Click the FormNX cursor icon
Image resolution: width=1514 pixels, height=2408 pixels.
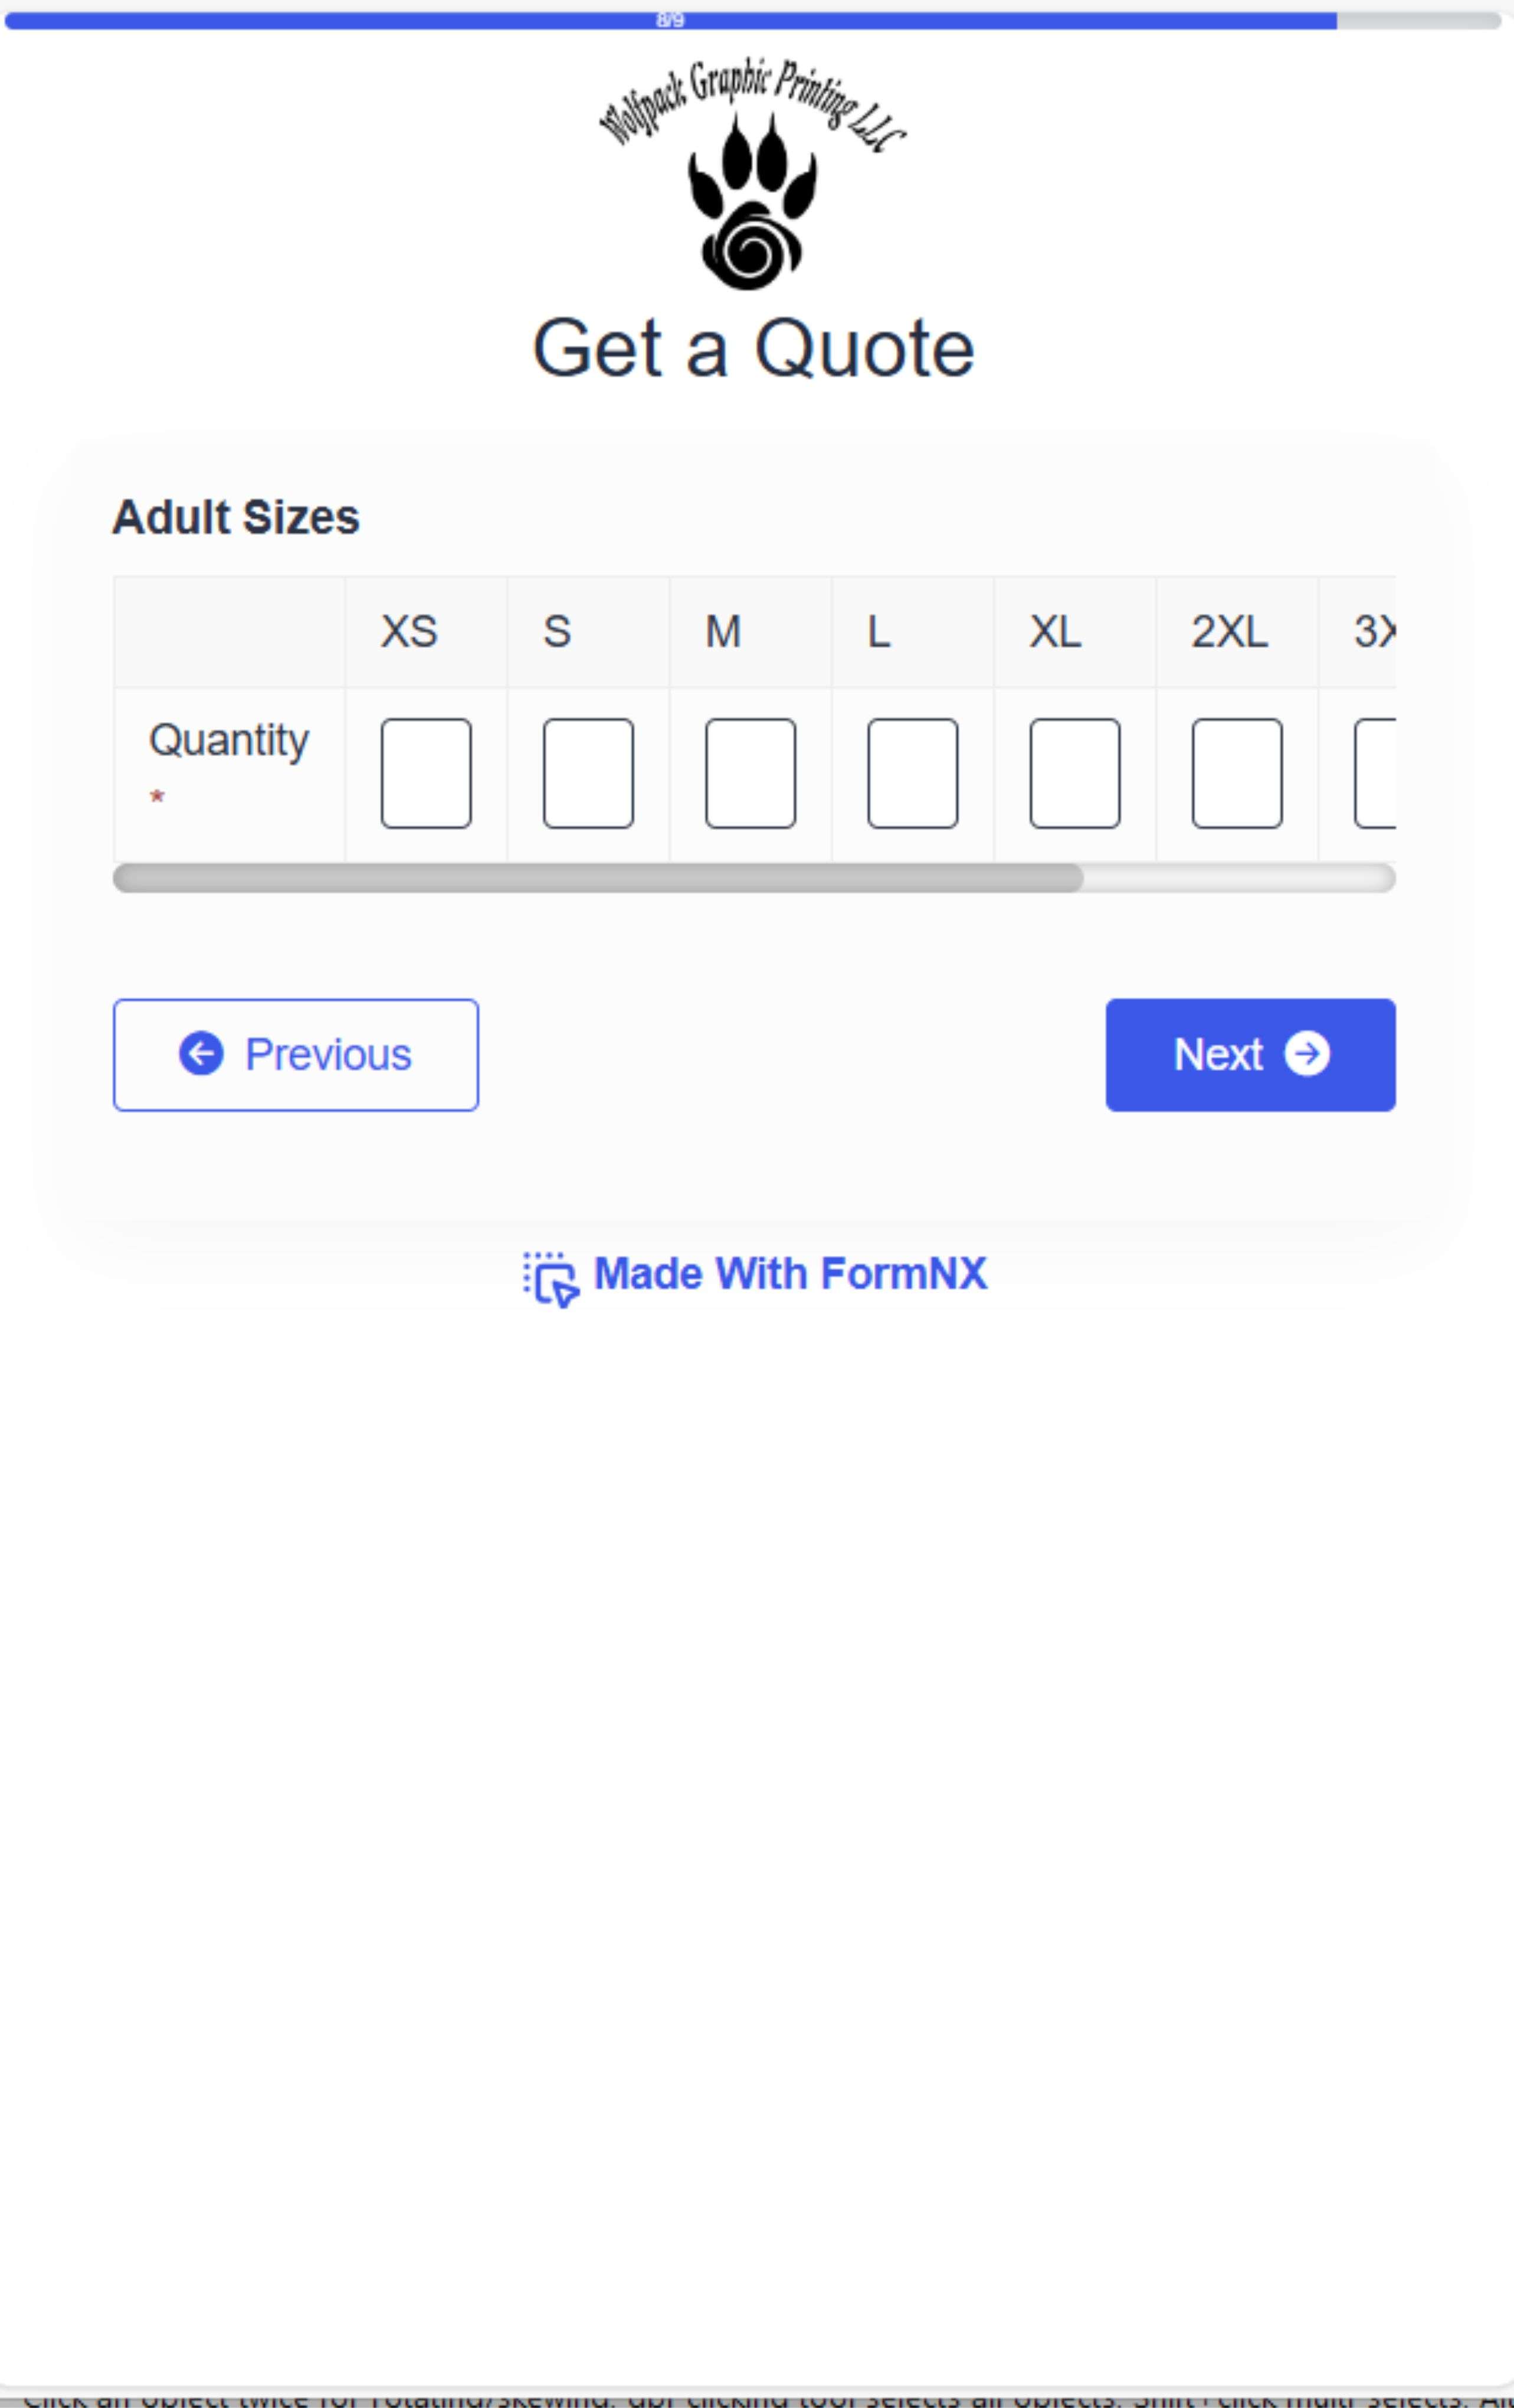click(550, 1278)
